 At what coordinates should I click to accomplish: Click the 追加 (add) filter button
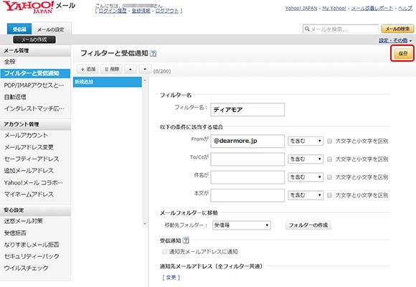88,70
